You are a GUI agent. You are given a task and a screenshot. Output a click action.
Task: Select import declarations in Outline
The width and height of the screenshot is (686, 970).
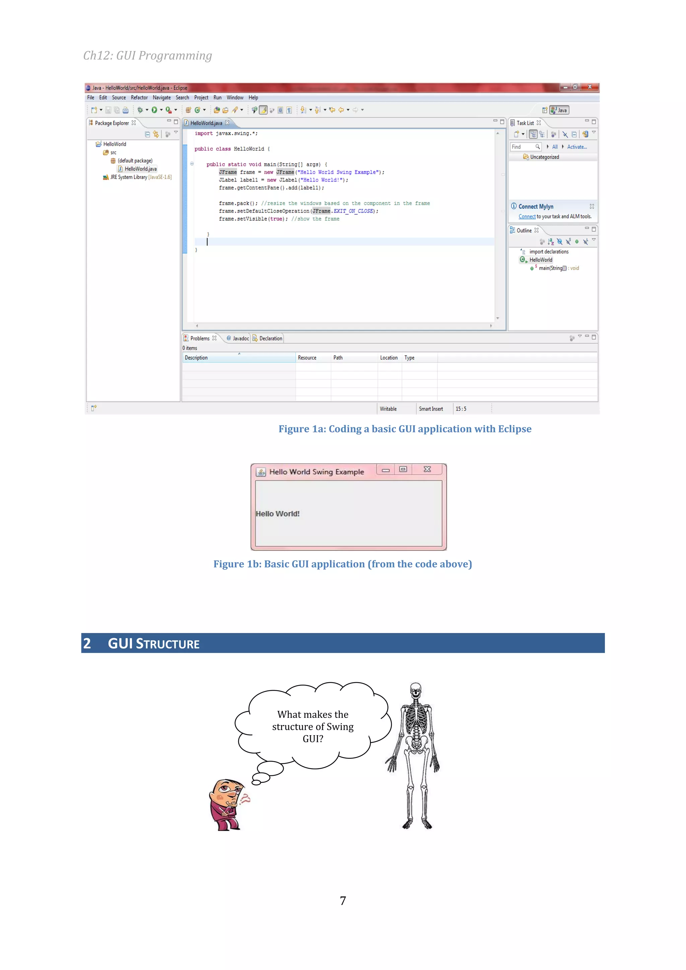click(549, 252)
